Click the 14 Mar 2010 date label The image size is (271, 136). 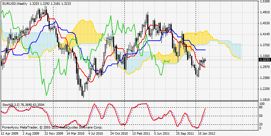pos(75,133)
